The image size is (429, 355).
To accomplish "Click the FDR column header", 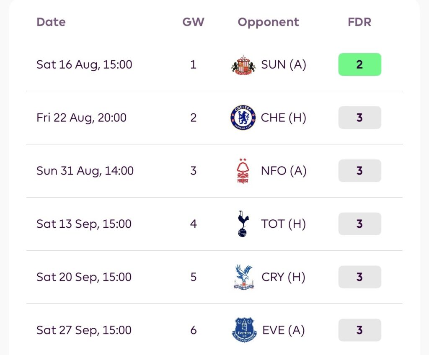I will coord(359,22).
